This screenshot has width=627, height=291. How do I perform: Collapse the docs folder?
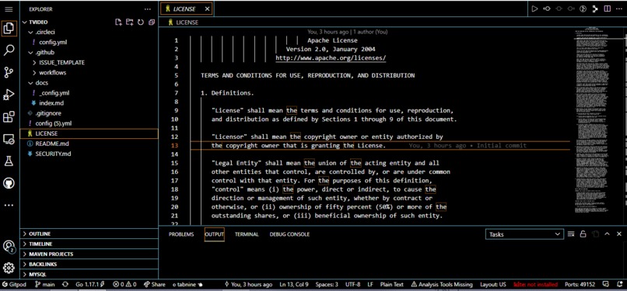tap(31, 83)
